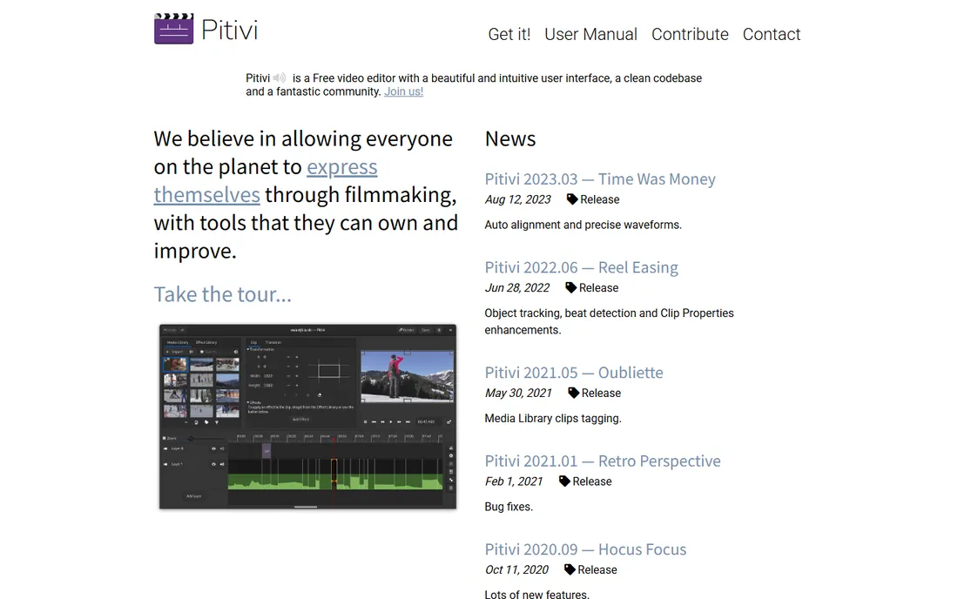Click the text Media Library clips tagging.
This screenshot has height=599, width=958.
pos(553,418)
